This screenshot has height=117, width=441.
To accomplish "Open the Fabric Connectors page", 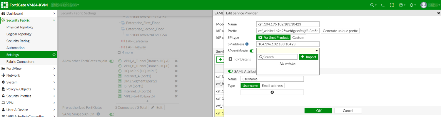I will click(20, 62).
